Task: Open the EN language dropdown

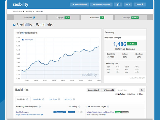Action: pos(127,4)
